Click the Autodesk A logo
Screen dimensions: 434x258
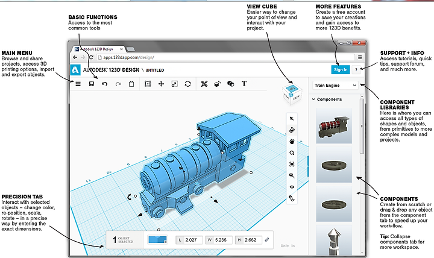coord(75,70)
